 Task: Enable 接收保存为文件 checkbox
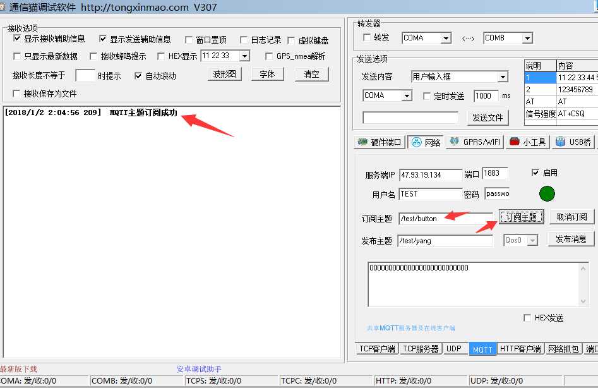click(x=16, y=94)
